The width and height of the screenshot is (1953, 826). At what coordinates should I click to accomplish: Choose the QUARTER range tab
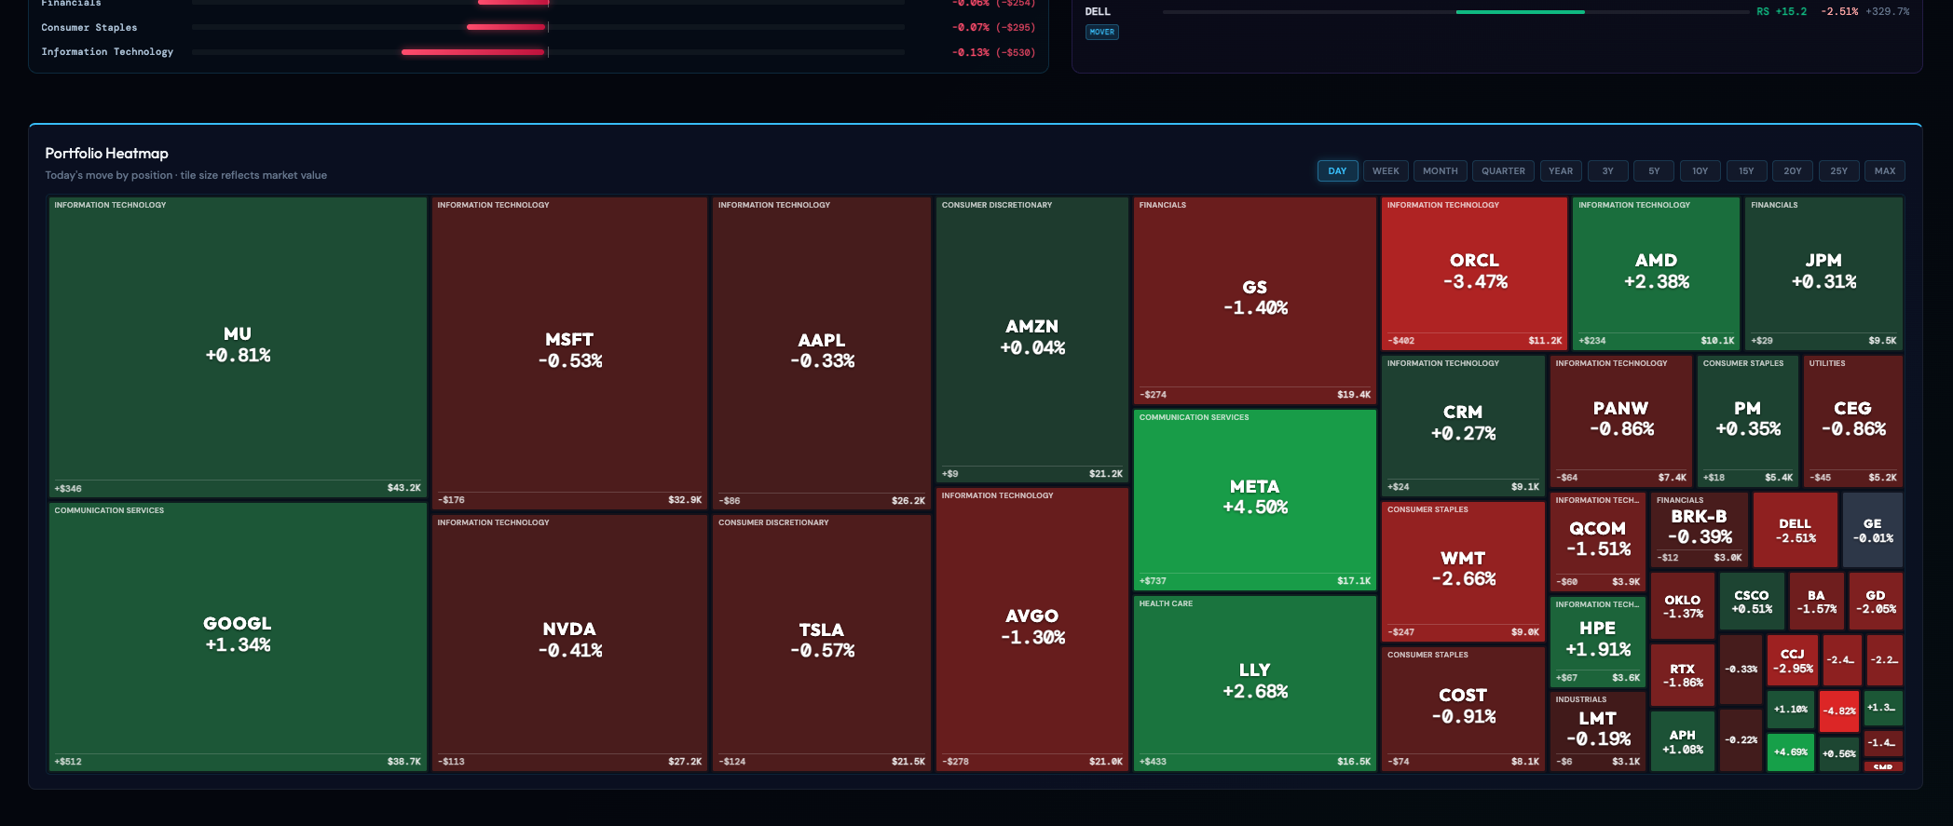click(1503, 170)
